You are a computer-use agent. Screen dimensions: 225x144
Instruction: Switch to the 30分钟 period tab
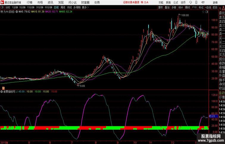40,7
